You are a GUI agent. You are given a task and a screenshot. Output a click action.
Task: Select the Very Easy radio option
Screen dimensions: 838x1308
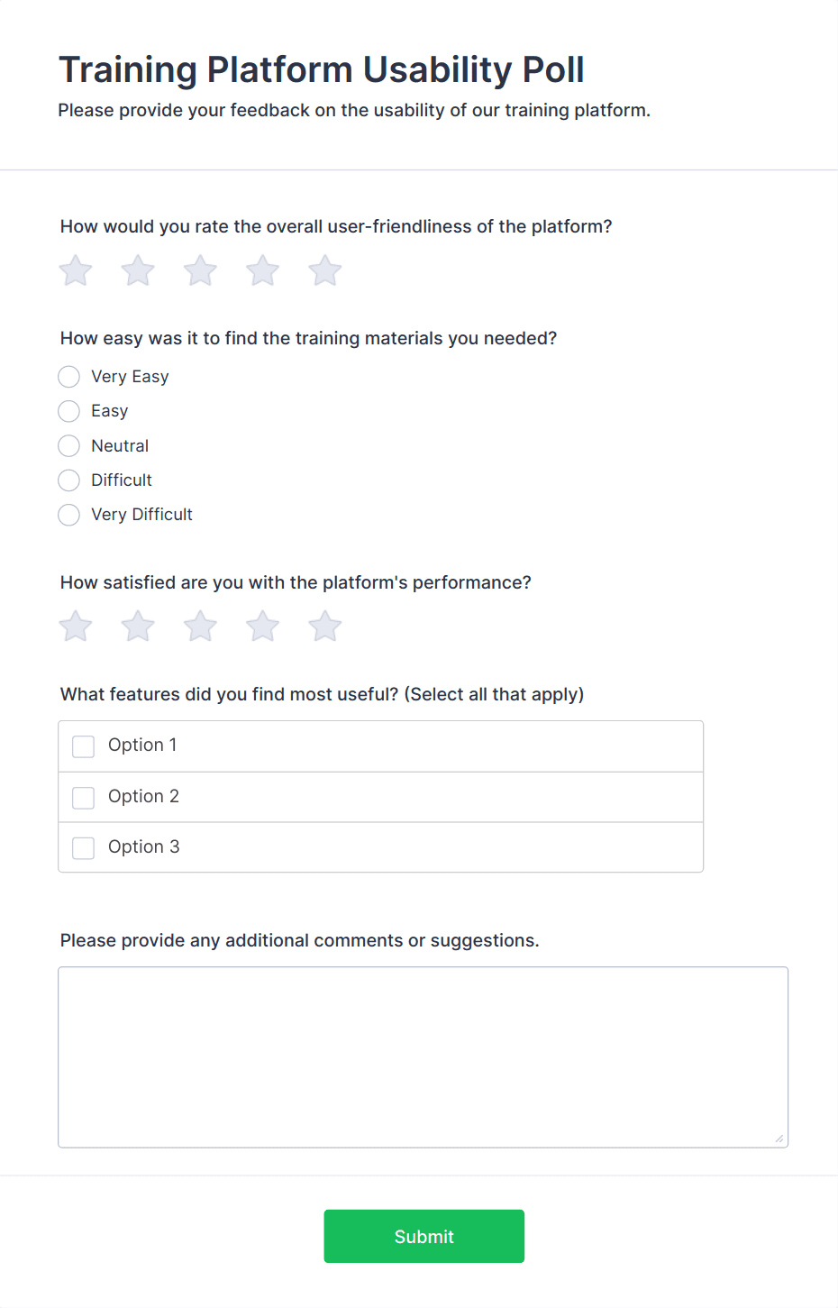[x=69, y=377]
